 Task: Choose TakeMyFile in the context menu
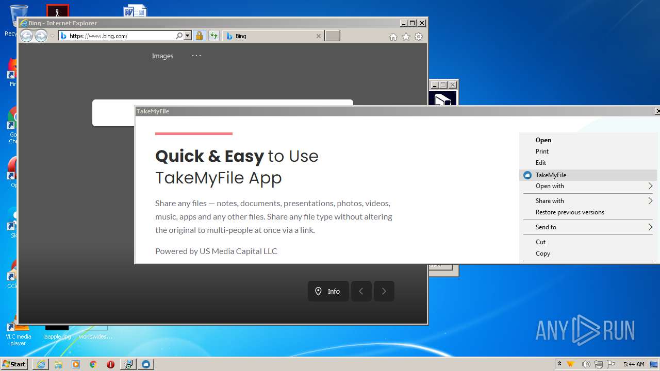coord(589,175)
